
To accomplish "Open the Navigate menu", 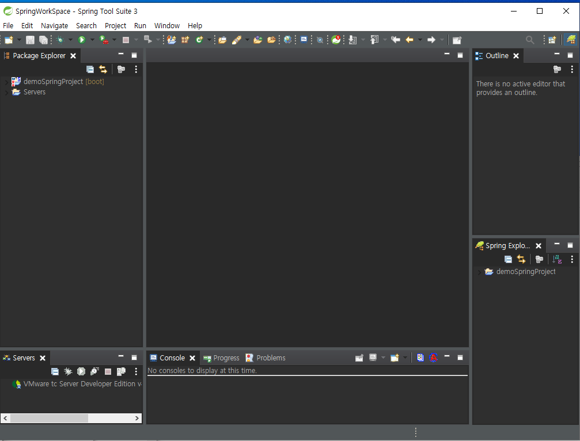I will (x=54, y=25).
